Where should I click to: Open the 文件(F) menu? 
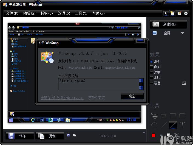12,13
